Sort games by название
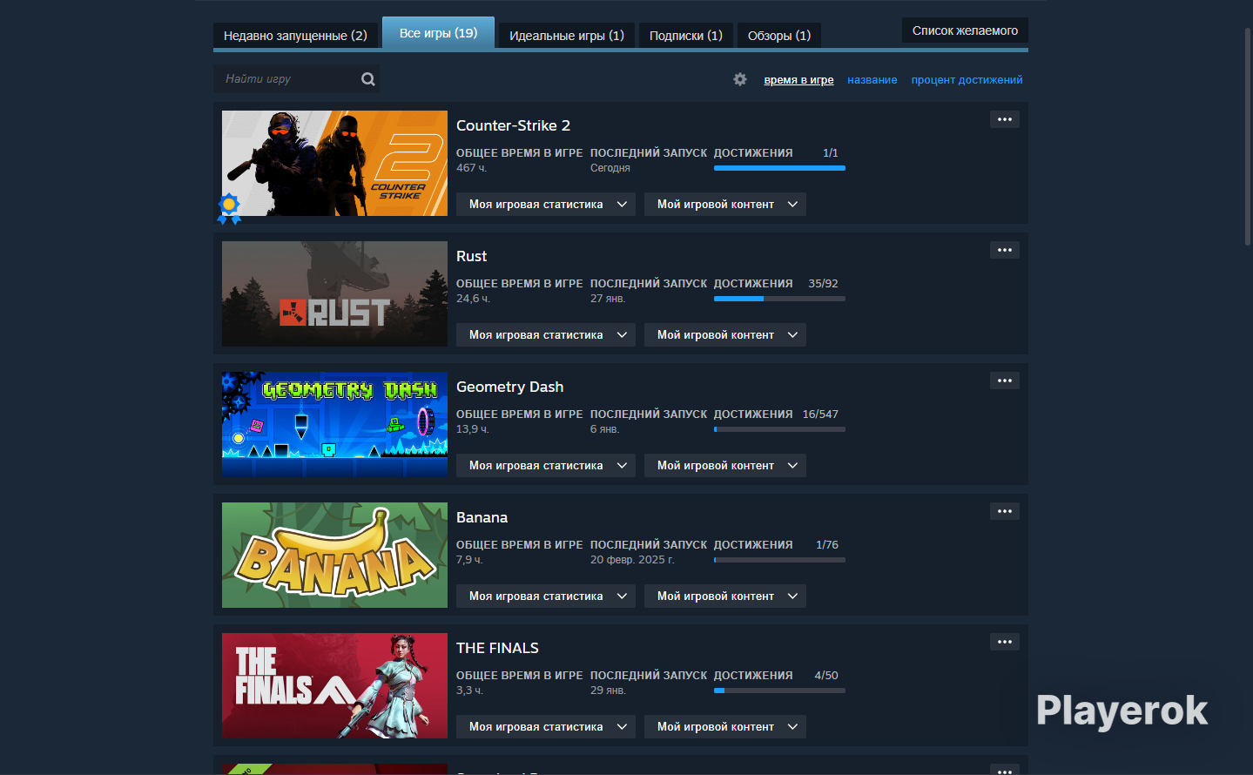The image size is (1253, 775). coord(872,80)
